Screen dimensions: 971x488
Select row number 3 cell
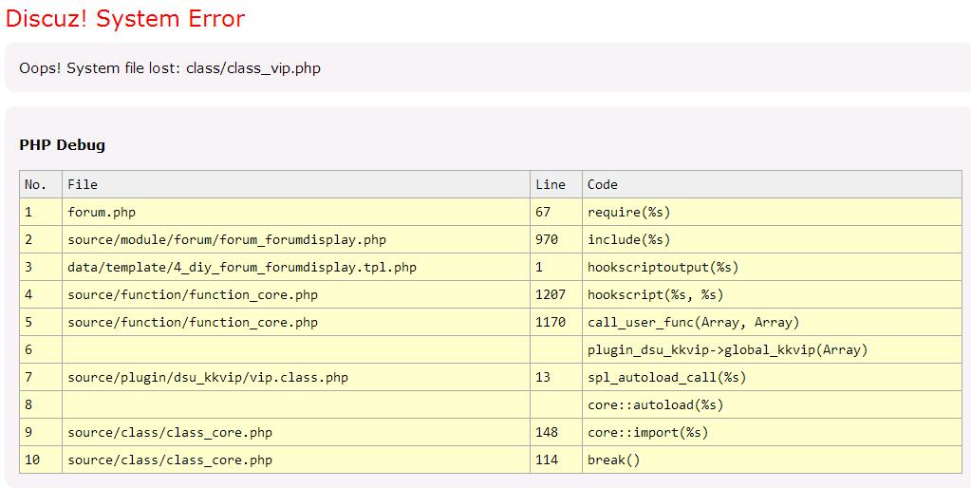(x=41, y=268)
